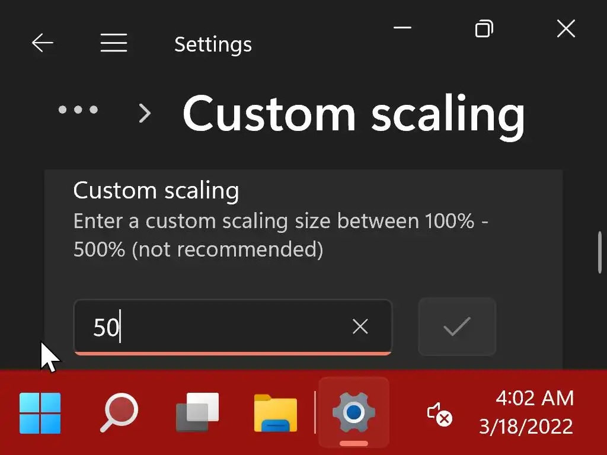
Task: Click the vertical scrollbar in Settings
Action: (x=600, y=252)
